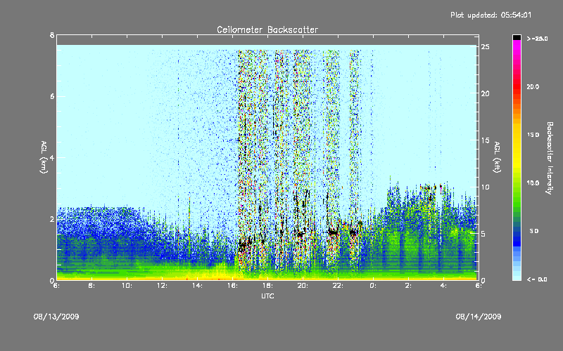
Task: Click the 'AGL (kft)' right axis label
Action: pyautogui.click(x=498, y=157)
